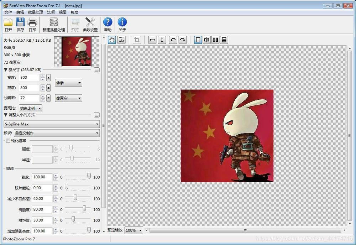Open the 像素/in resolution unit dropdown
The width and height of the screenshot is (356, 245).
pyautogui.click(x=69, y=98)
